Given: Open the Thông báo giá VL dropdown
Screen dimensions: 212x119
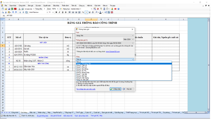Looking at the screenshot, I should pyautogui.click(x=105, y=43).
